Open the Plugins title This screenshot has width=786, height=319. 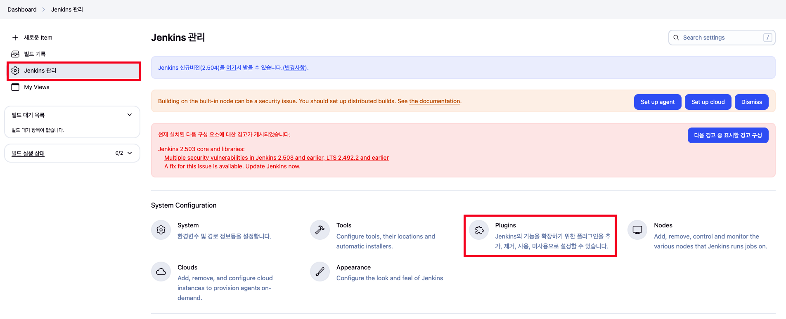[x=505, y=225]
